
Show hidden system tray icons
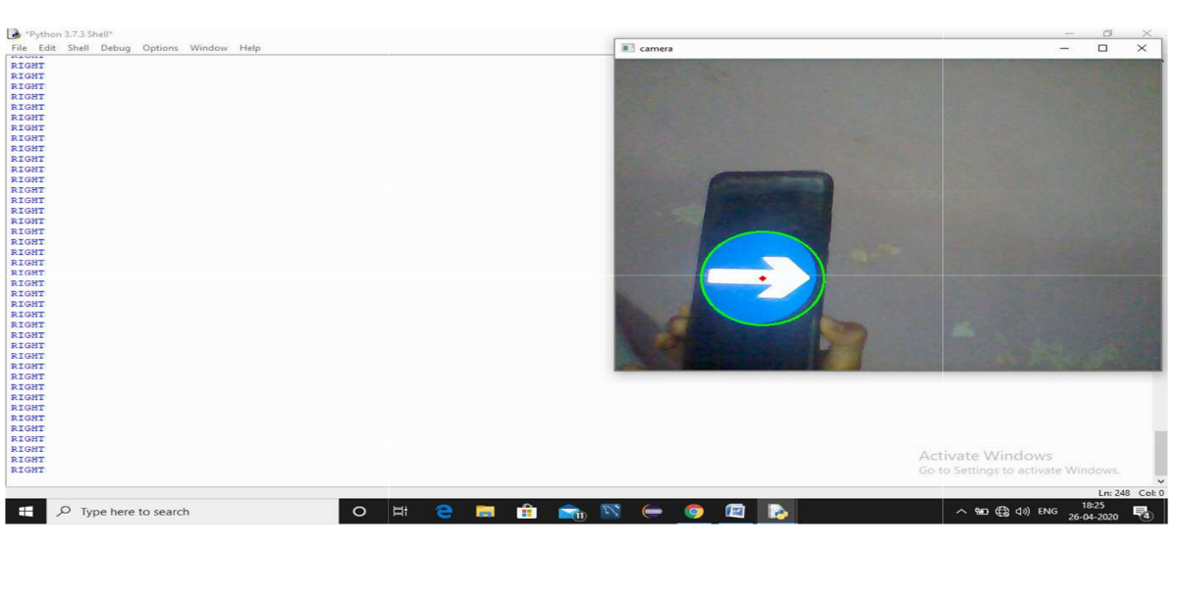pyautogui.click(x=961, y=512)
